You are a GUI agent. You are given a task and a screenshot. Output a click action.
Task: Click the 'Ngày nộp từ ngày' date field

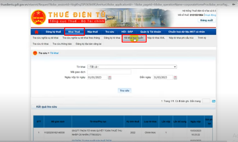[97, 78]
